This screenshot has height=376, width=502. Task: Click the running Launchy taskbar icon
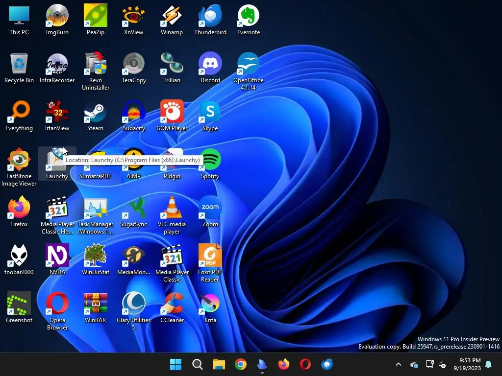coord(262,364)
